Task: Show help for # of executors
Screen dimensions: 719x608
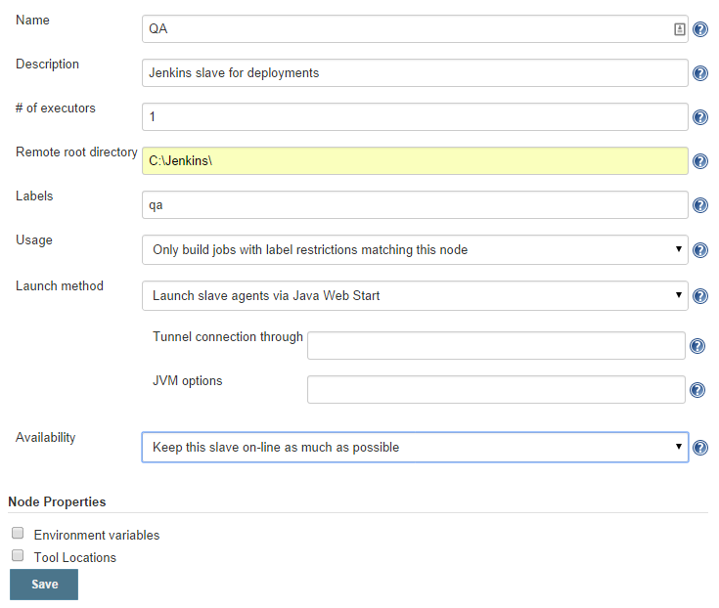Action: click(700, 117)
